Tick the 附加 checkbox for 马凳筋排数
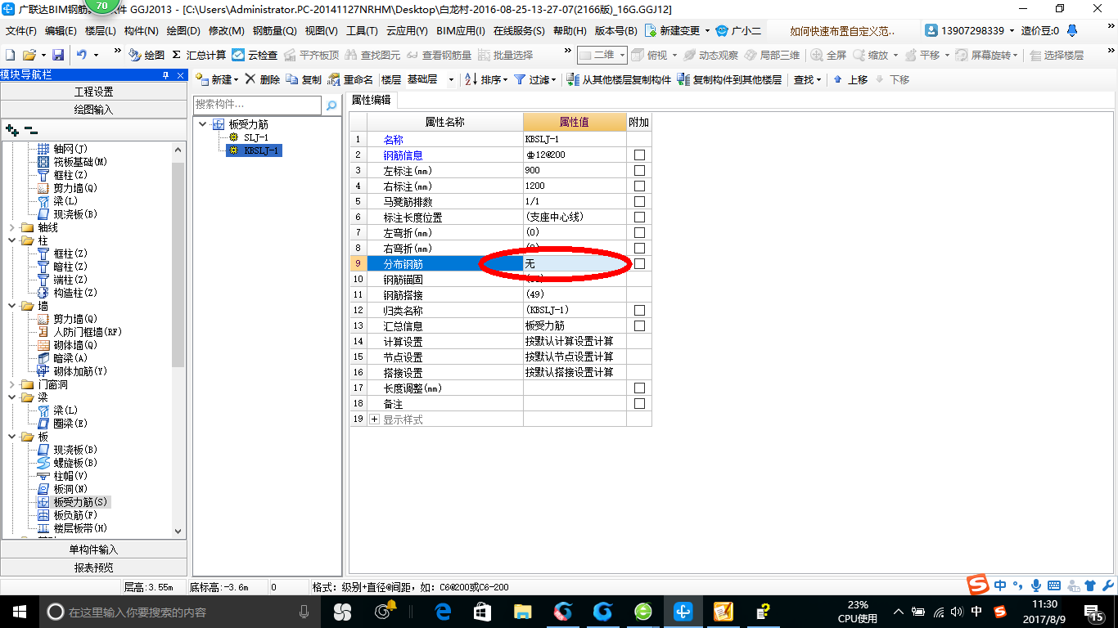This screenshot has width=1118, height=628. point(639,201)
